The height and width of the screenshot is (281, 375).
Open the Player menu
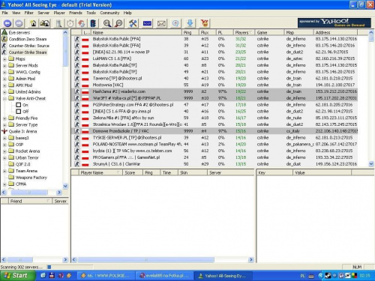coord(59,13)
